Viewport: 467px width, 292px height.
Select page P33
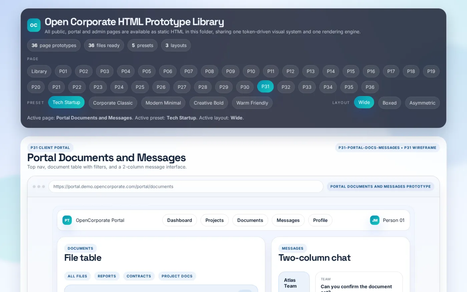click(307, 87)
